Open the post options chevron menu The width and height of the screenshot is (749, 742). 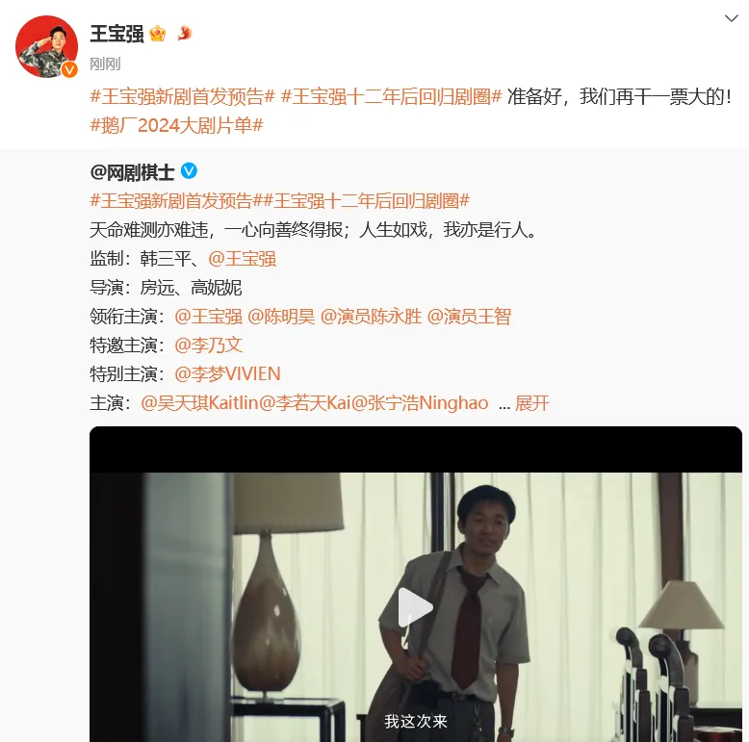click(x=731, y=18)
